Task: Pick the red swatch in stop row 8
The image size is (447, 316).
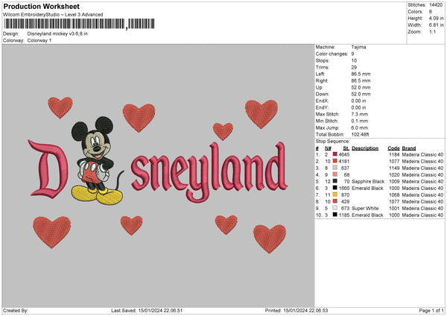Action: point(335,201)
